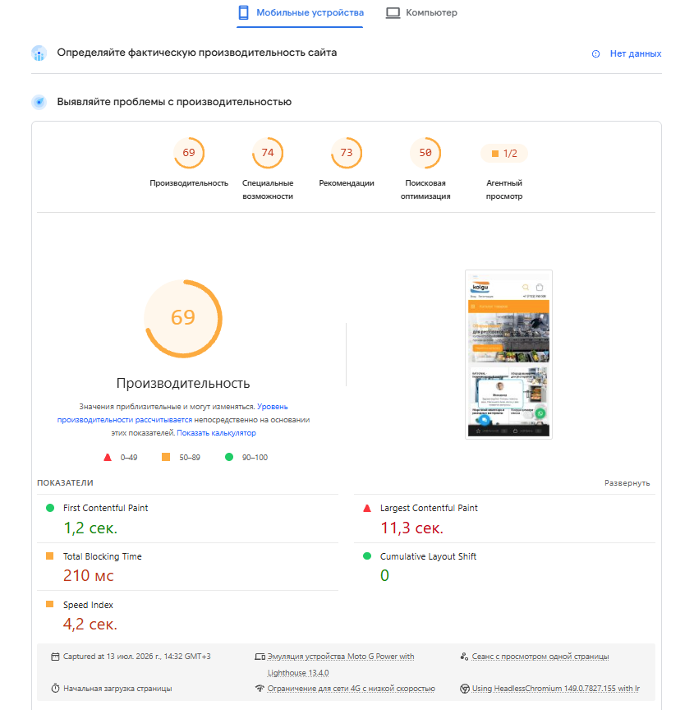This screenshot has height=710, width=694.
Task: Click the stopwatch icon beside Начальная загрузка
Action: (55, 689)
